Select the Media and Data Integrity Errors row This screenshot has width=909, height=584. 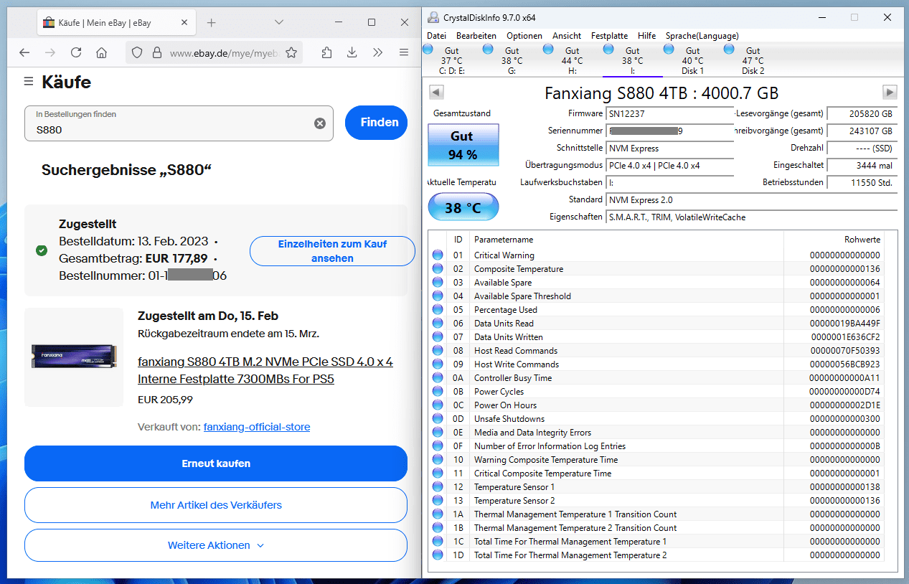tap(656, 433)
